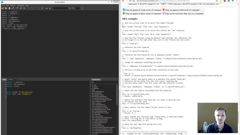
Task: Click the Quick Help command name field
Action: 105,82
